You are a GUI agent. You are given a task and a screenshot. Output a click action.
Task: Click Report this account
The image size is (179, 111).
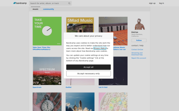tap(139, 58)
